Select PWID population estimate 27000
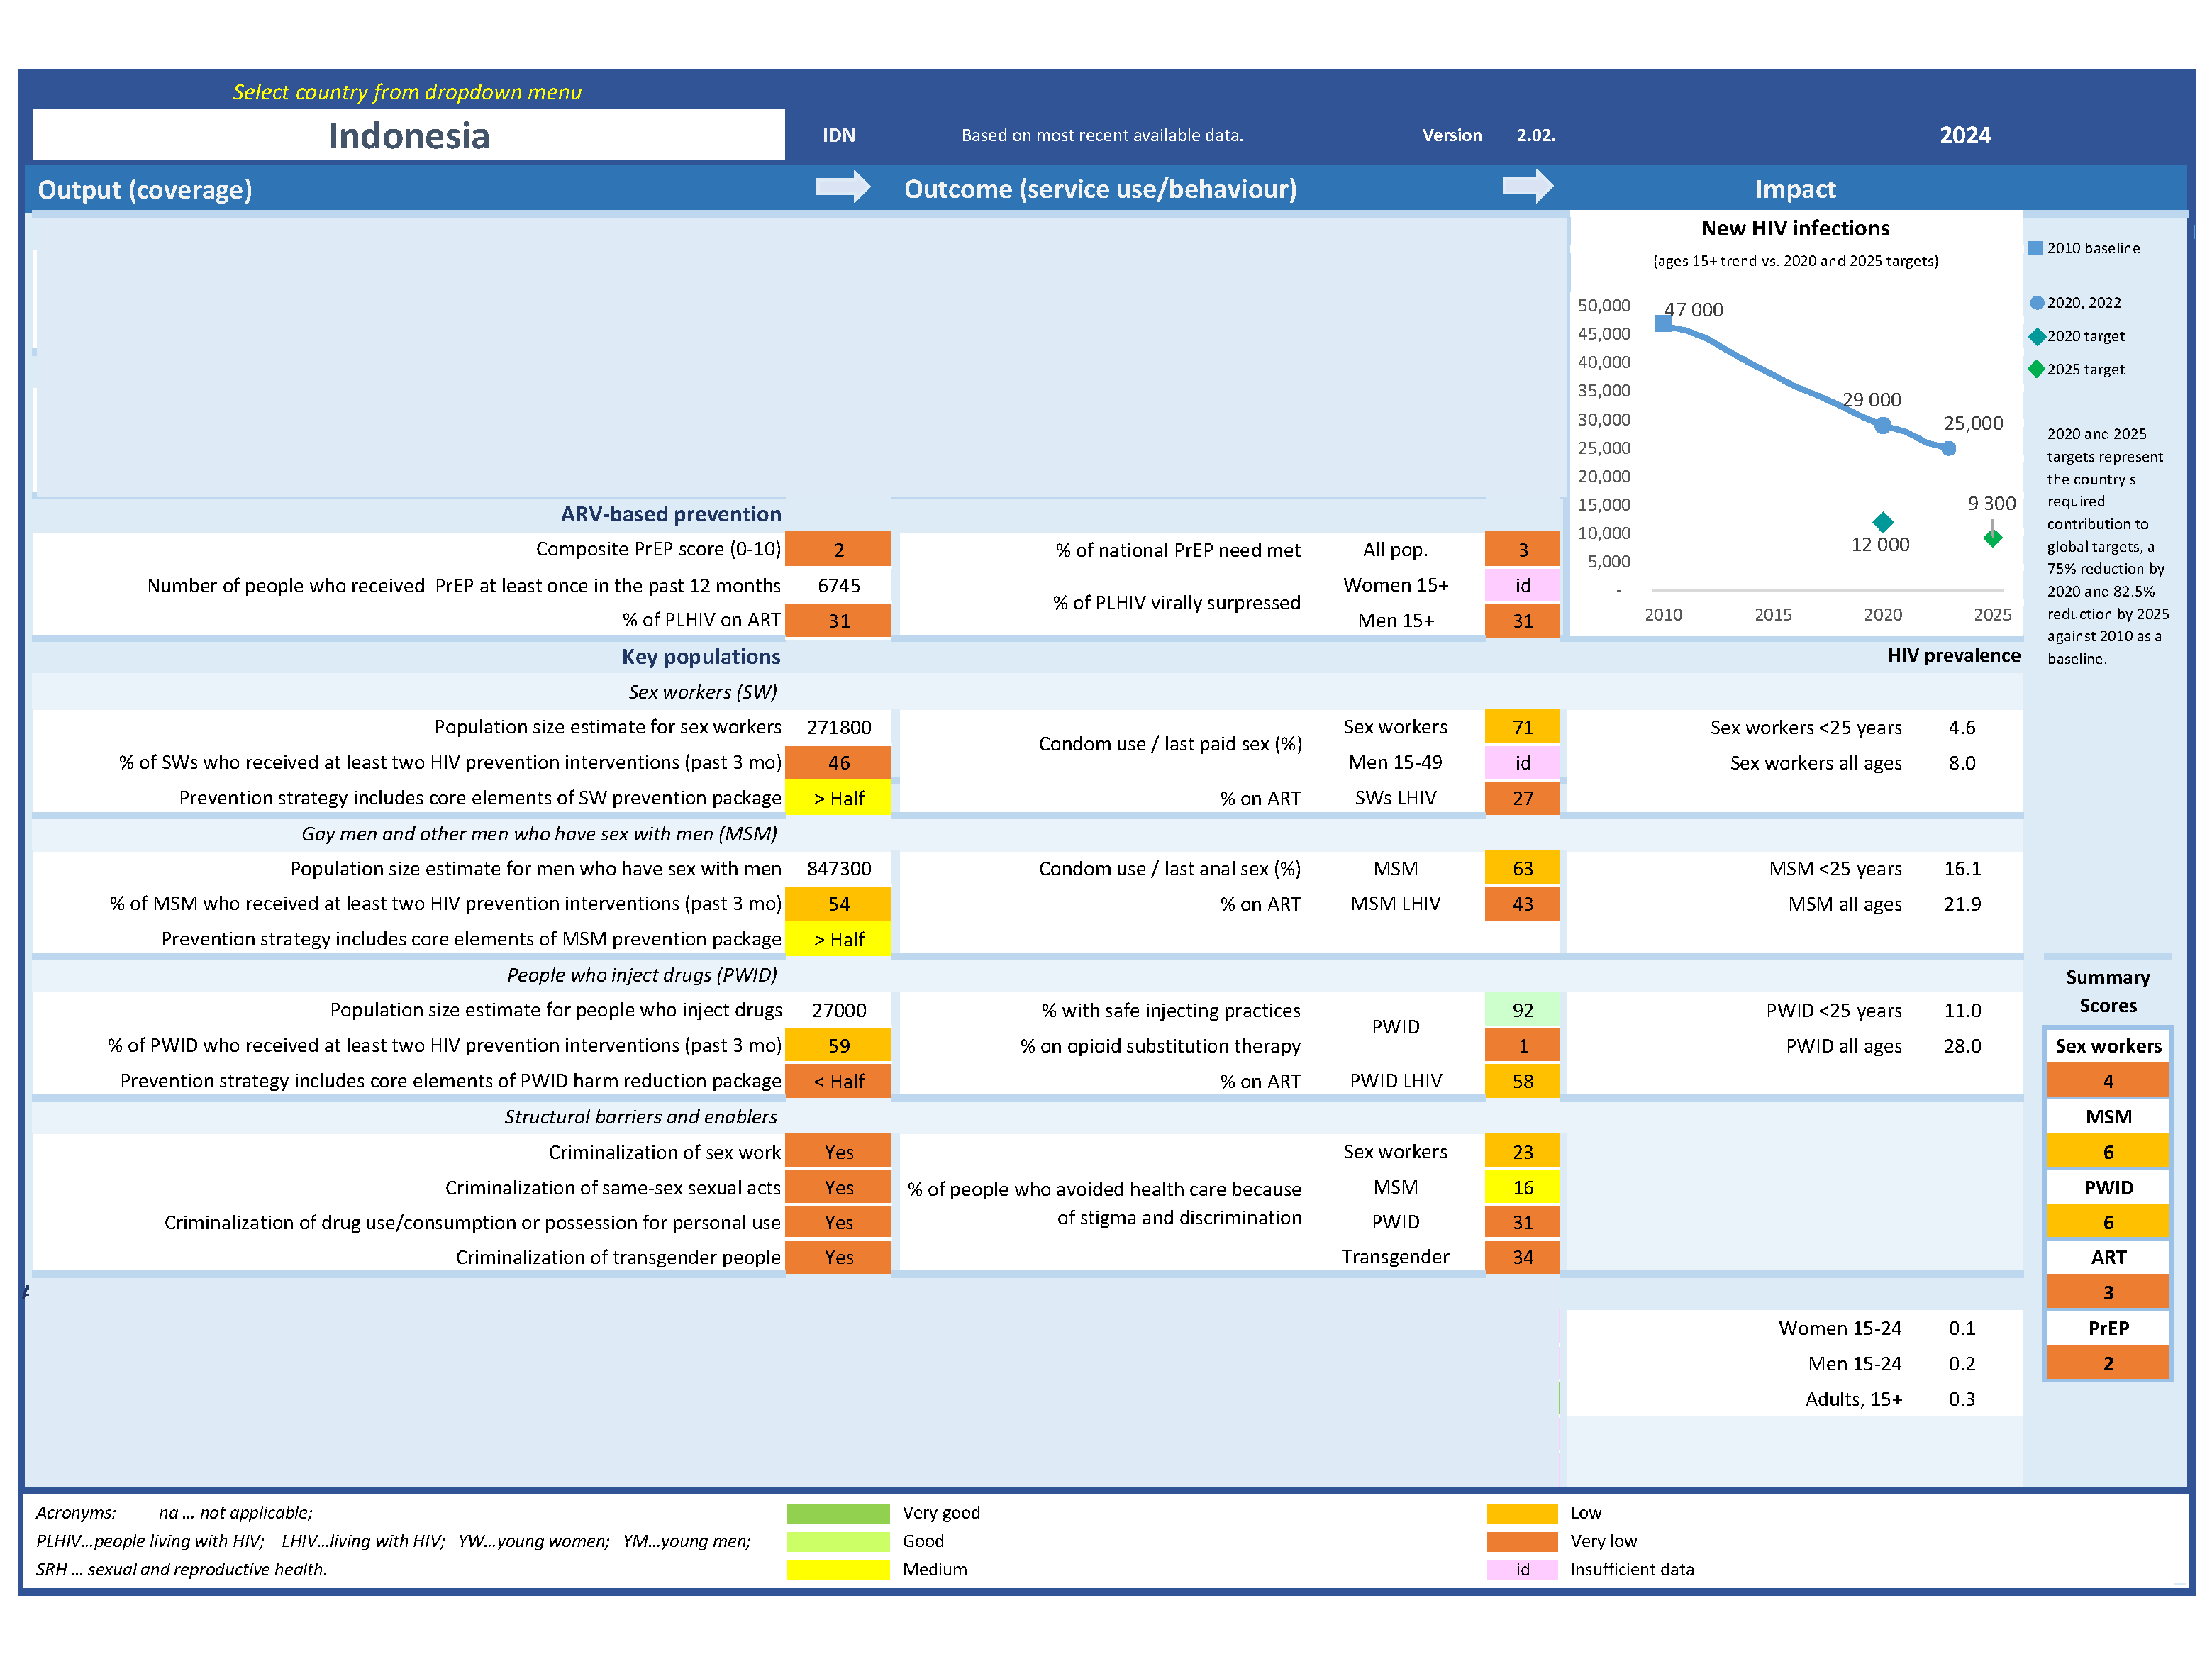Screen dimensions: 2212x1659 pyautogui.click(x=838, y=1011)
